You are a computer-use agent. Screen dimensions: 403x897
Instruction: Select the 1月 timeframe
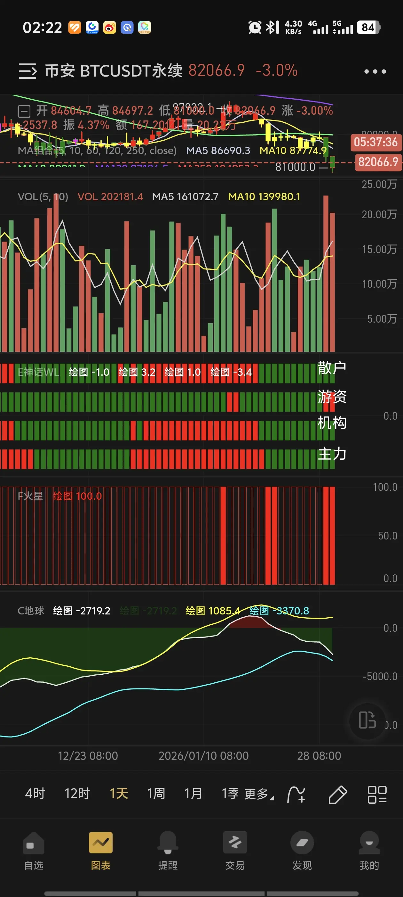[x=193, y=794]
